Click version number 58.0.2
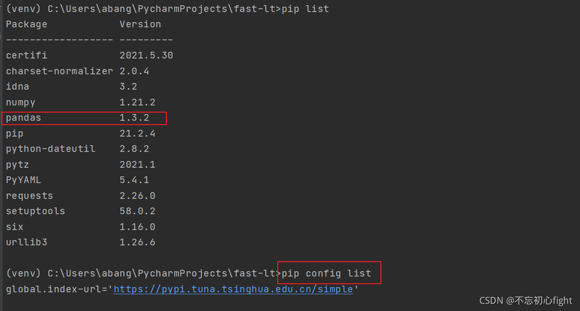Image resolution: width=580 pixels, height=311 pixels. (x=137, y=211)
